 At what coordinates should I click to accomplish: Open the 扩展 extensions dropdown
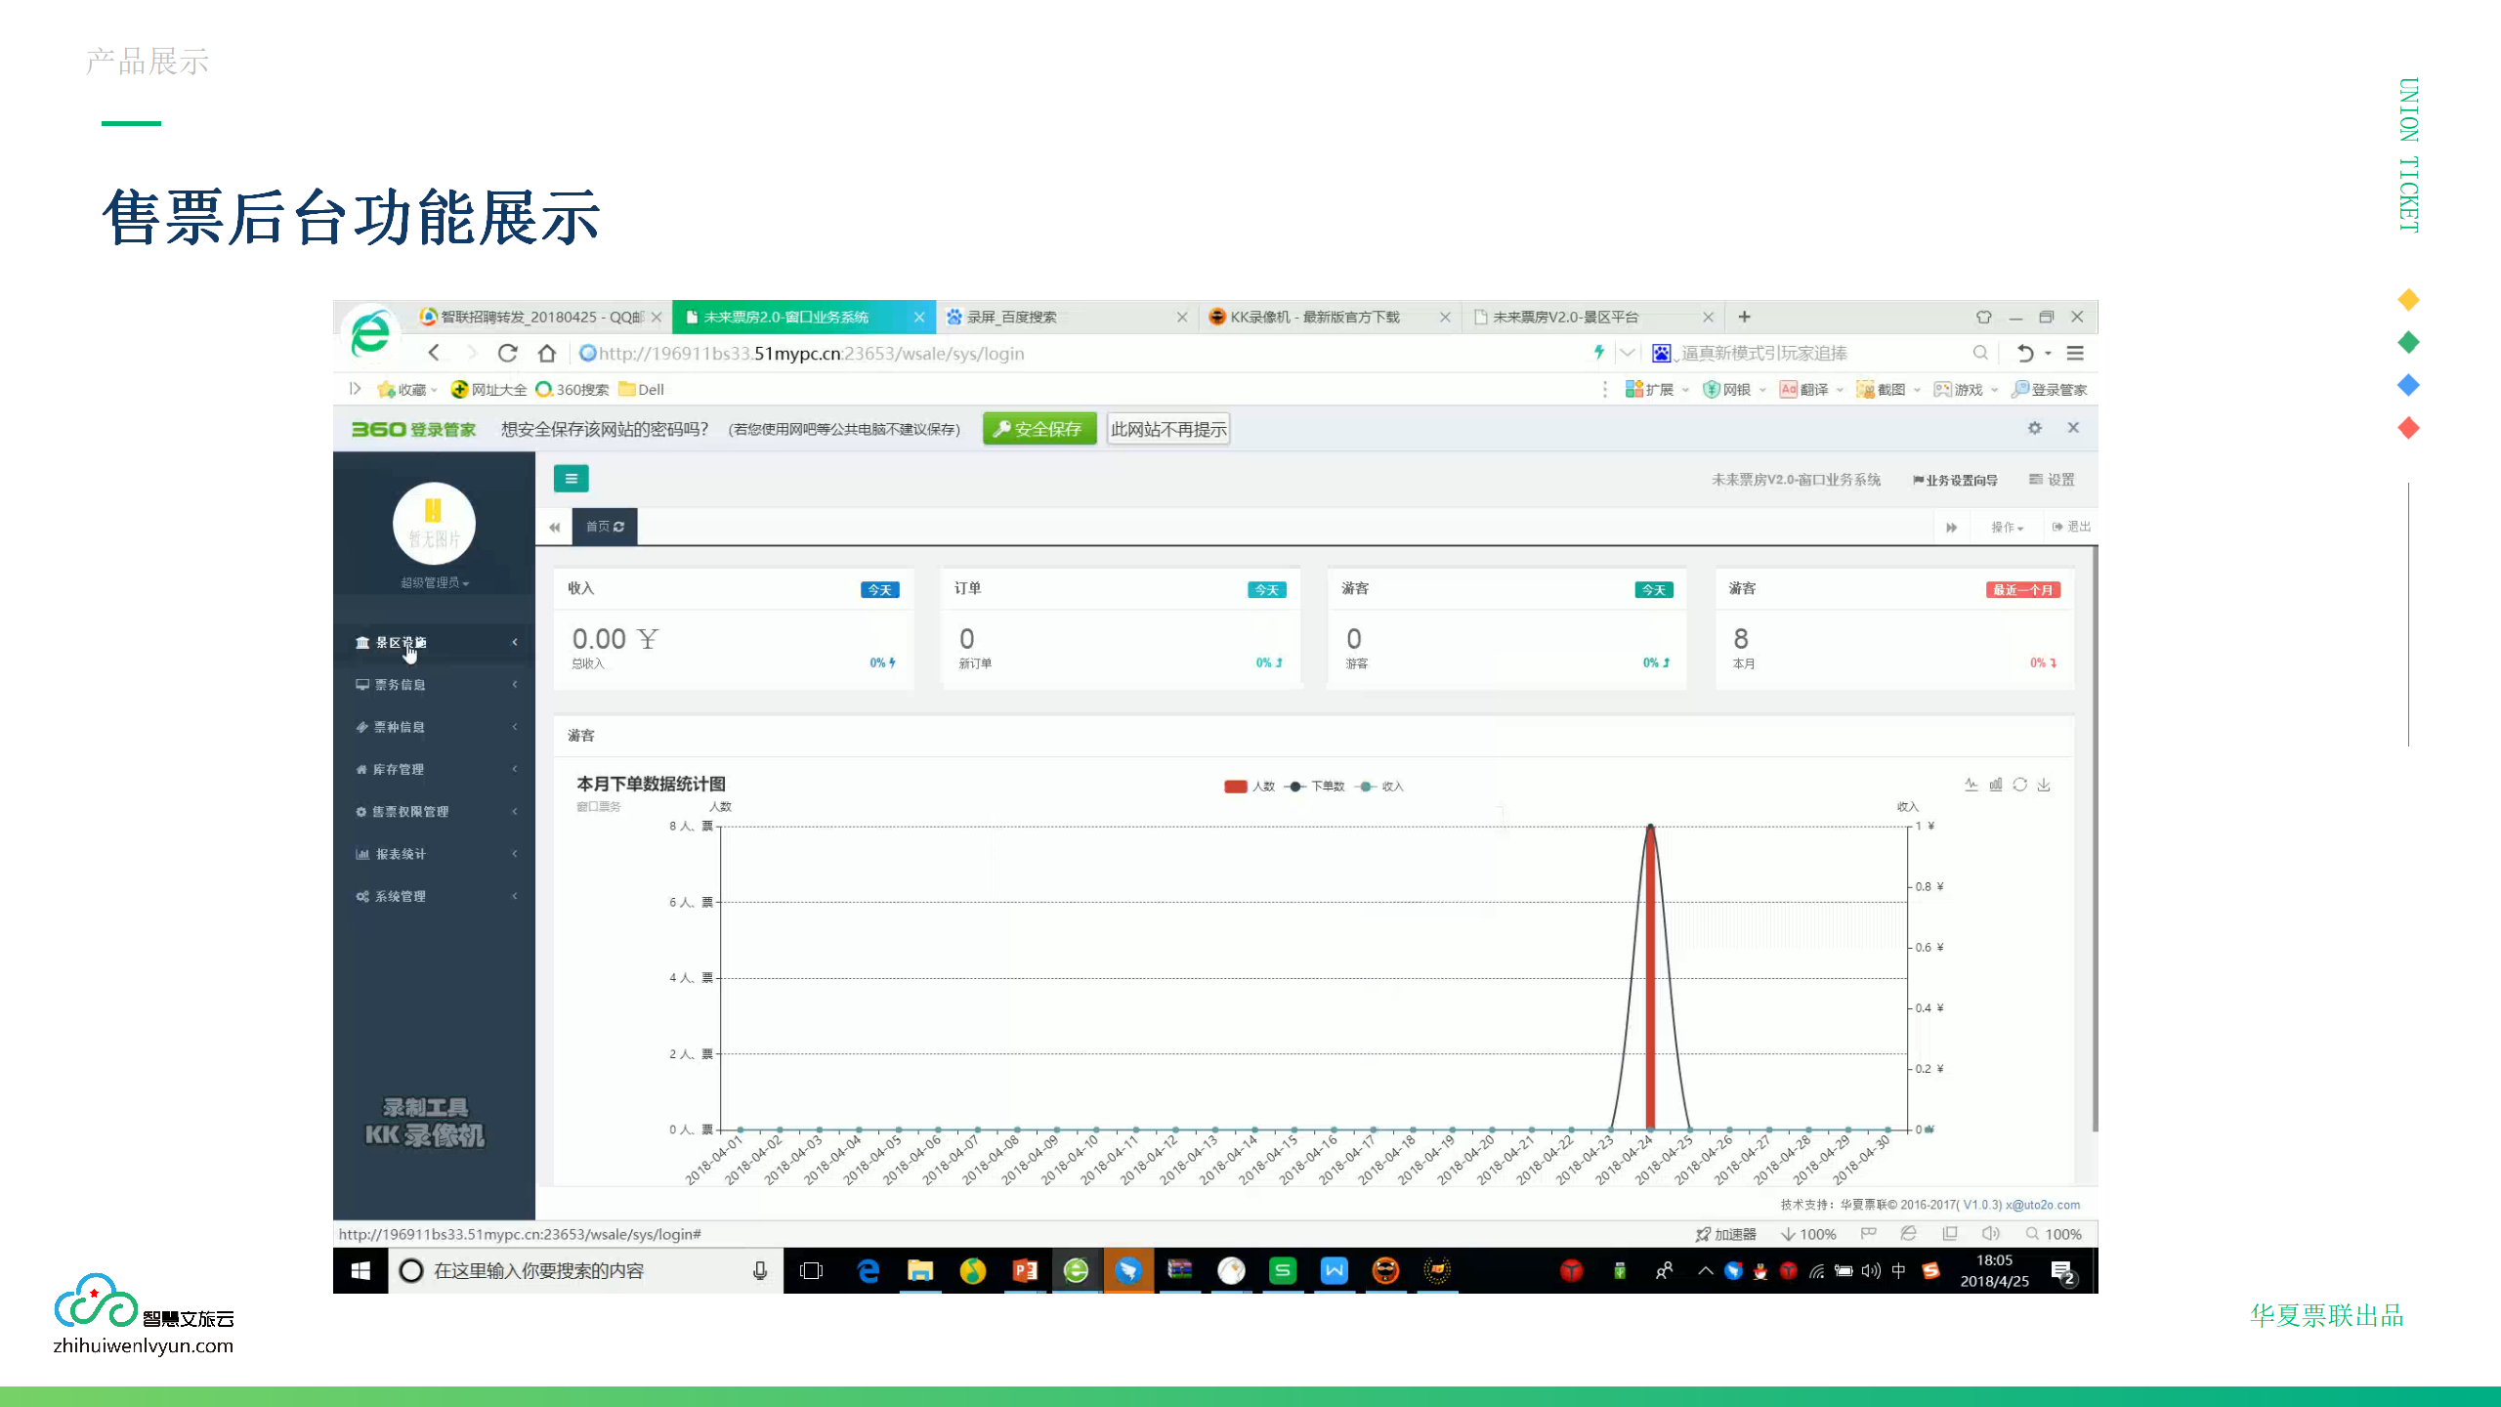[1657, 389]
